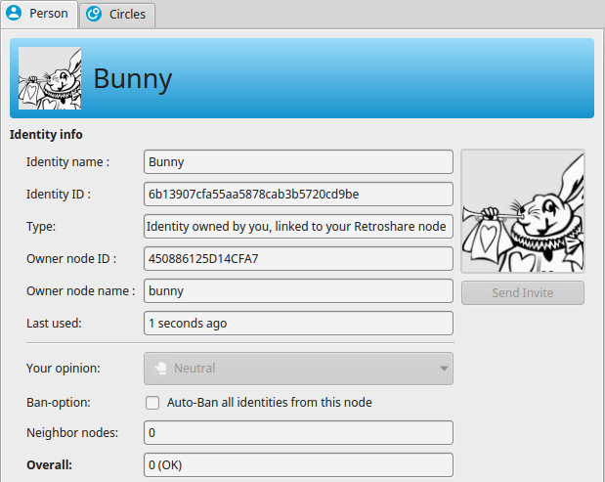Click the Last used field

298,323
